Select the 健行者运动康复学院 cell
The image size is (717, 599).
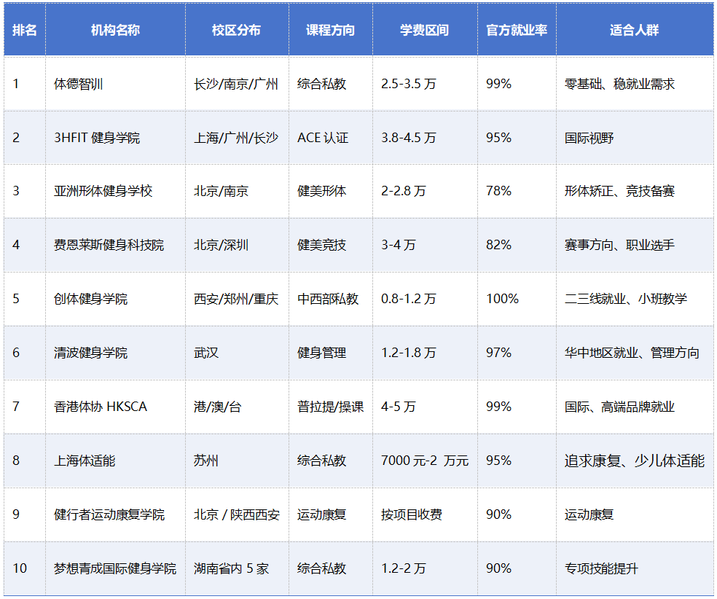[115, 514]
